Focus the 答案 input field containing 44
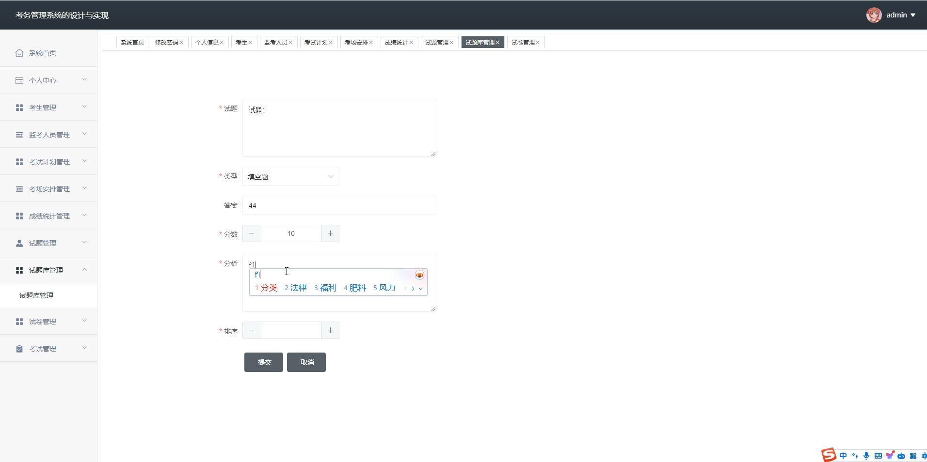This screenshot has width=927, height=462. point(339,205)
